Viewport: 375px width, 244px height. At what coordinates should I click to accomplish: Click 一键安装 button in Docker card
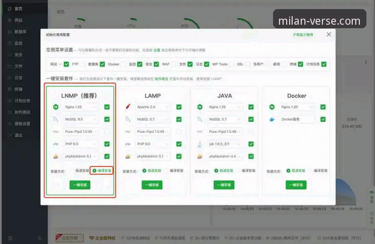(296, 185)
